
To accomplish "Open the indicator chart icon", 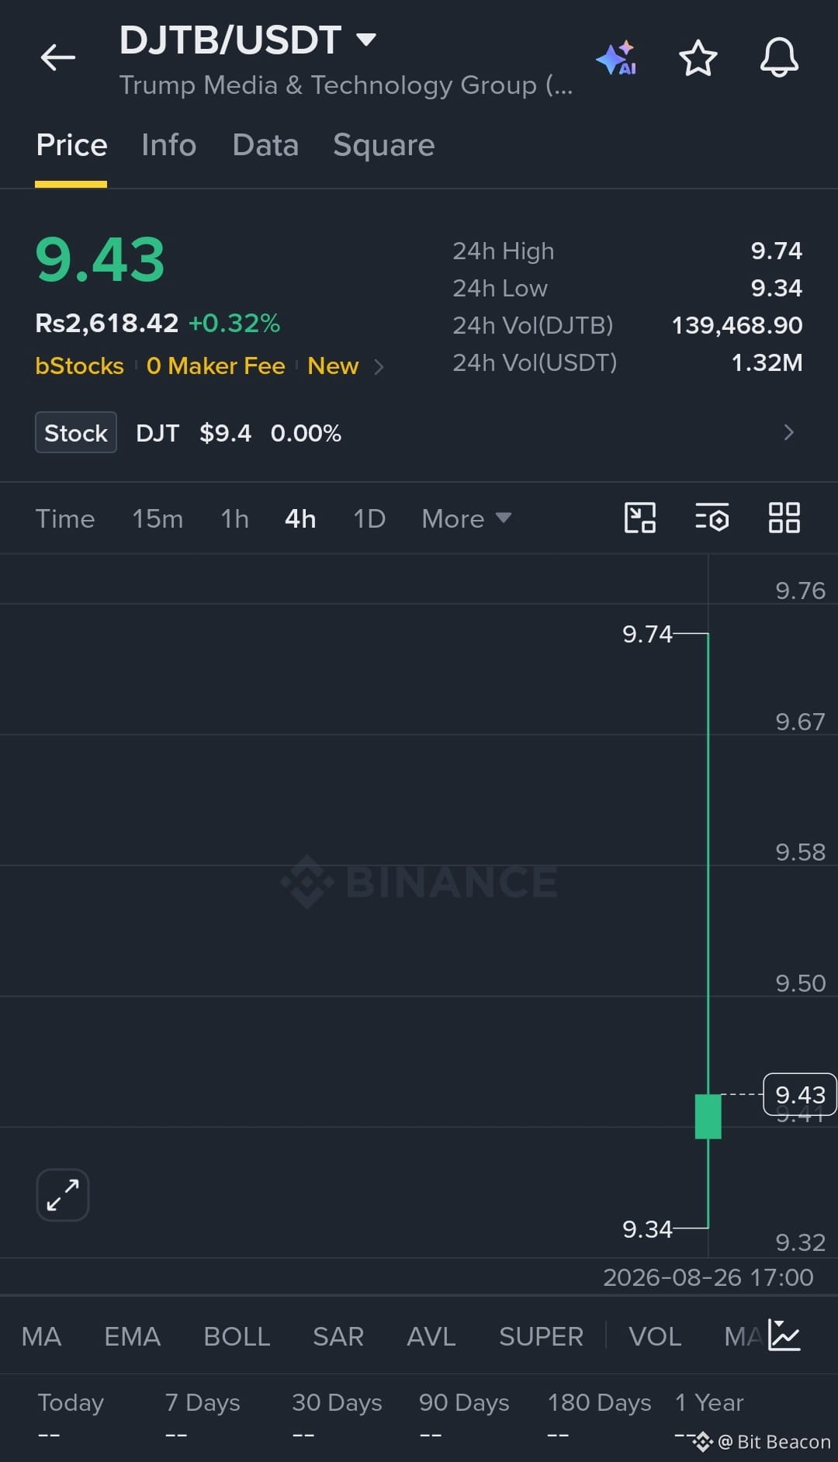I will tap(784, 1336).
